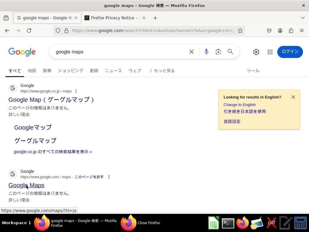Show all results from google.co.jp
Screen dimensions: 309x232
tap(53, 152)
